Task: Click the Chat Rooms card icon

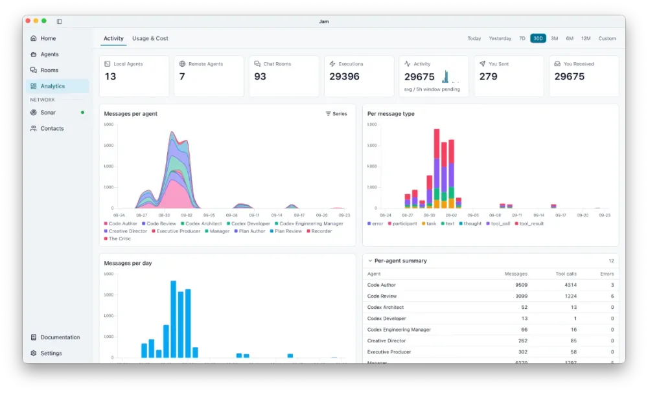Action: coord(257,64)
